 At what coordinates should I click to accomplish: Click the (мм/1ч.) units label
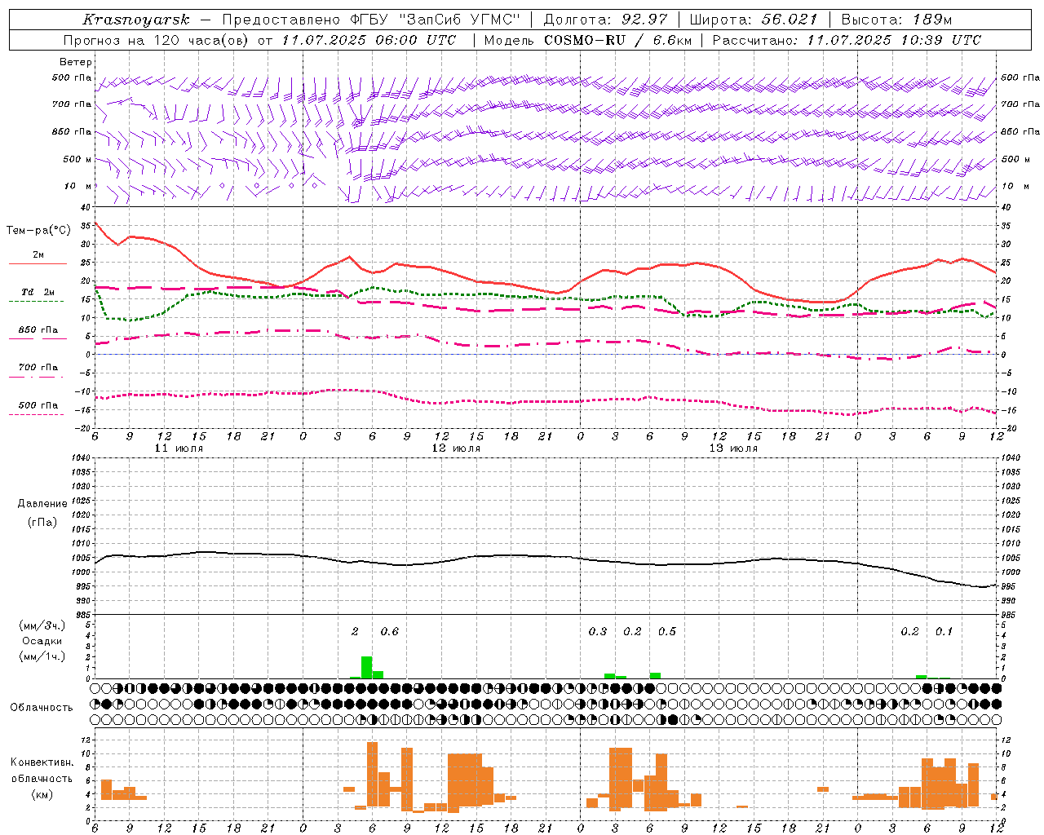pyautogui.click(x=42, y=656)
